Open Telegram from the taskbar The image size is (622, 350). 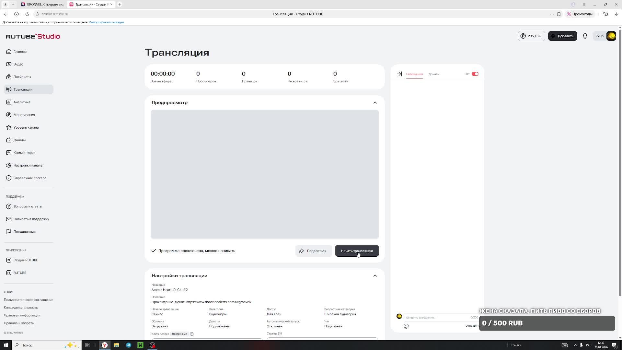pyautogui.click(x=129, y=345)
